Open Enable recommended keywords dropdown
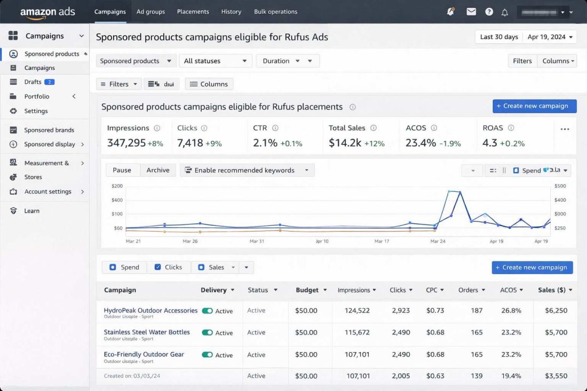The width and height of the screenshot is (587, 391). (247, 170)
